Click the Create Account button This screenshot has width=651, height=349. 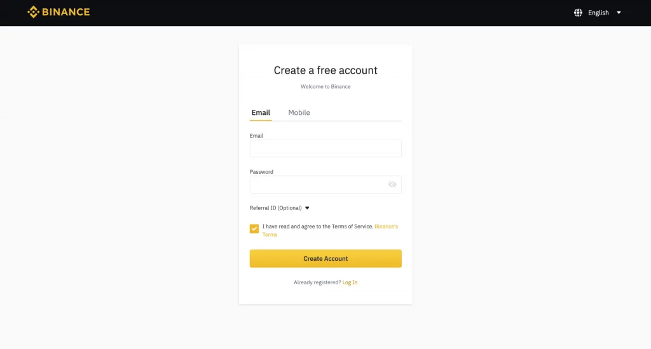[x=325, y=258]
